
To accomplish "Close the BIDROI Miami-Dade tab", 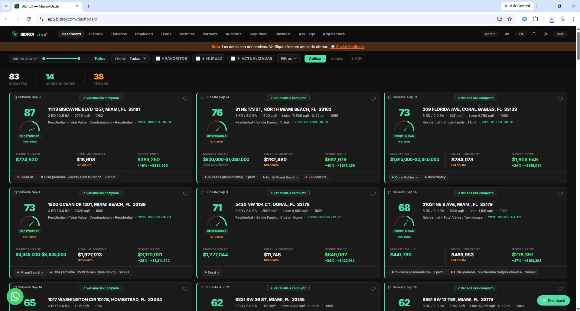I will point(77,6).
